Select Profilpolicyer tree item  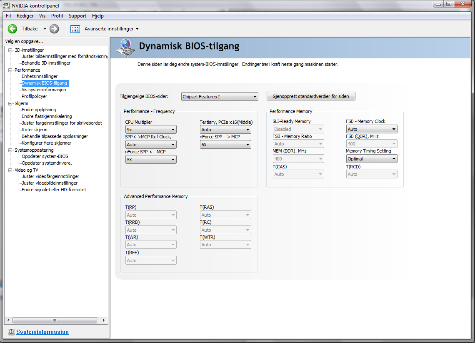[x=34, y=96]
